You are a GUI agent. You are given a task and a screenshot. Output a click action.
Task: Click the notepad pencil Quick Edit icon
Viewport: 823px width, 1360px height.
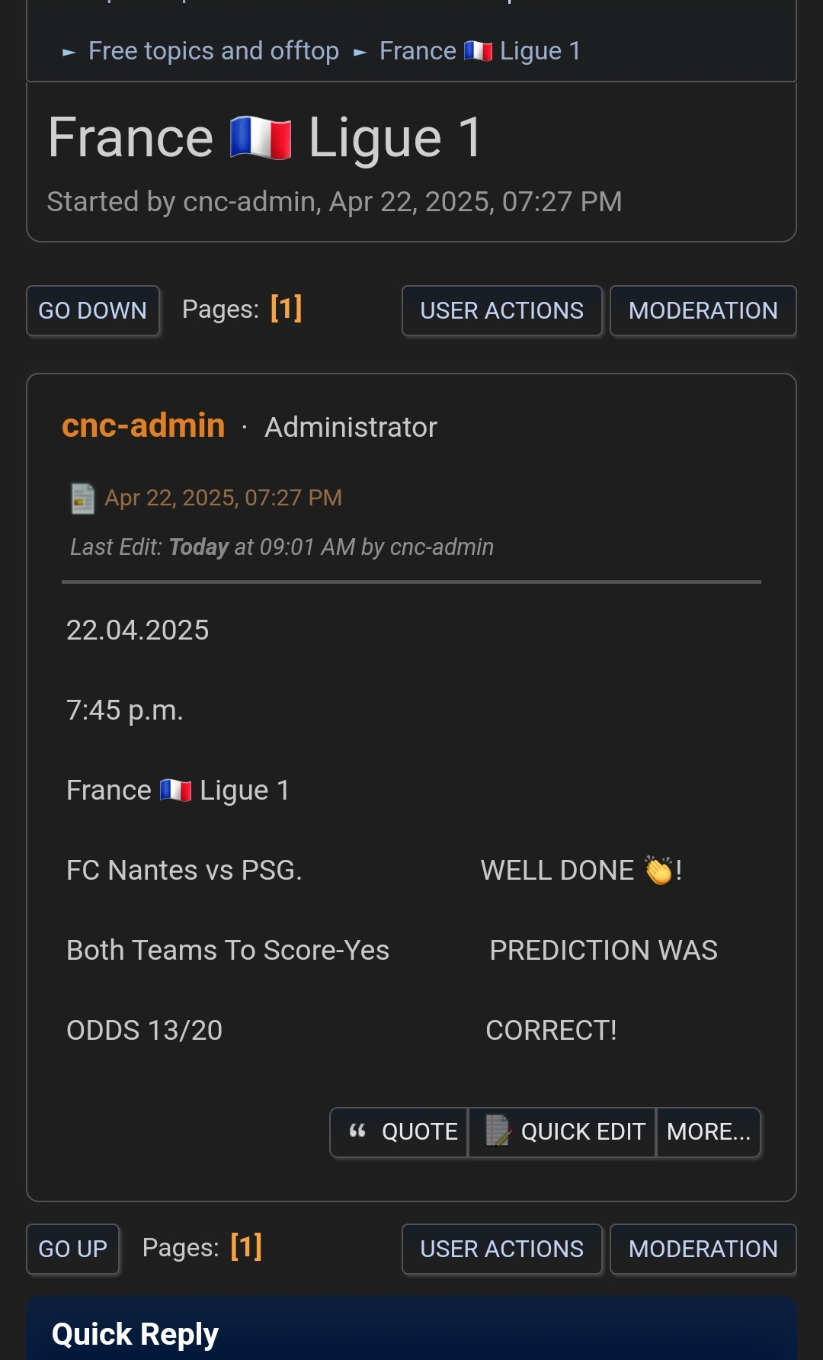point(498,1131)
